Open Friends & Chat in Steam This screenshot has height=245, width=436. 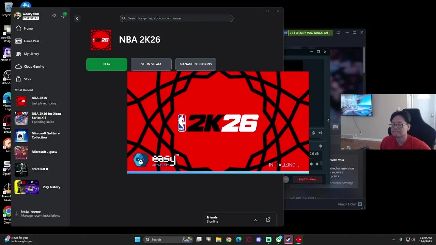(349, 205)
